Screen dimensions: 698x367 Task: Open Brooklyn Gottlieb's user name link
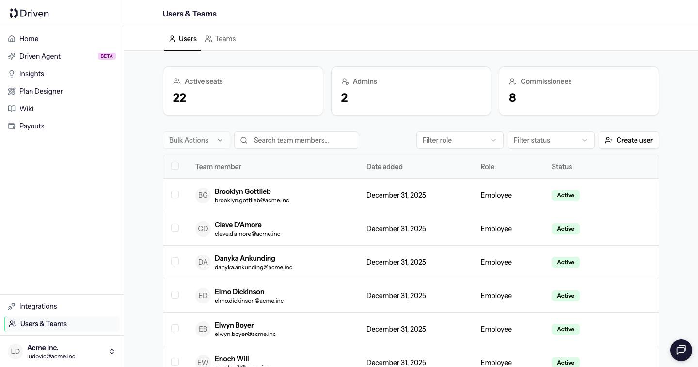[242, 191]
